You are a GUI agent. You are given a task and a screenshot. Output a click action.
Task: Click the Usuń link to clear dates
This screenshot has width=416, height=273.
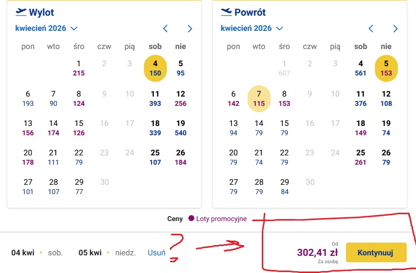(156, 253)
